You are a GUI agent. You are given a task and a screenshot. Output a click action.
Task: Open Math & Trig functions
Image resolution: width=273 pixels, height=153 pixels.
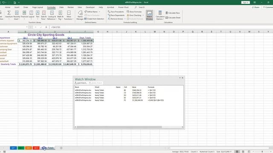coord(60,15)
